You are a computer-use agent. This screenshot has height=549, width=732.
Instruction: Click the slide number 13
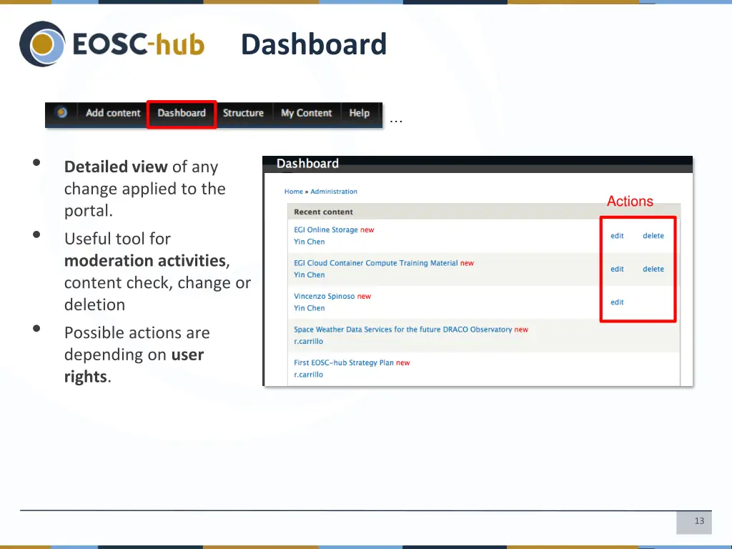coord(699,520)
